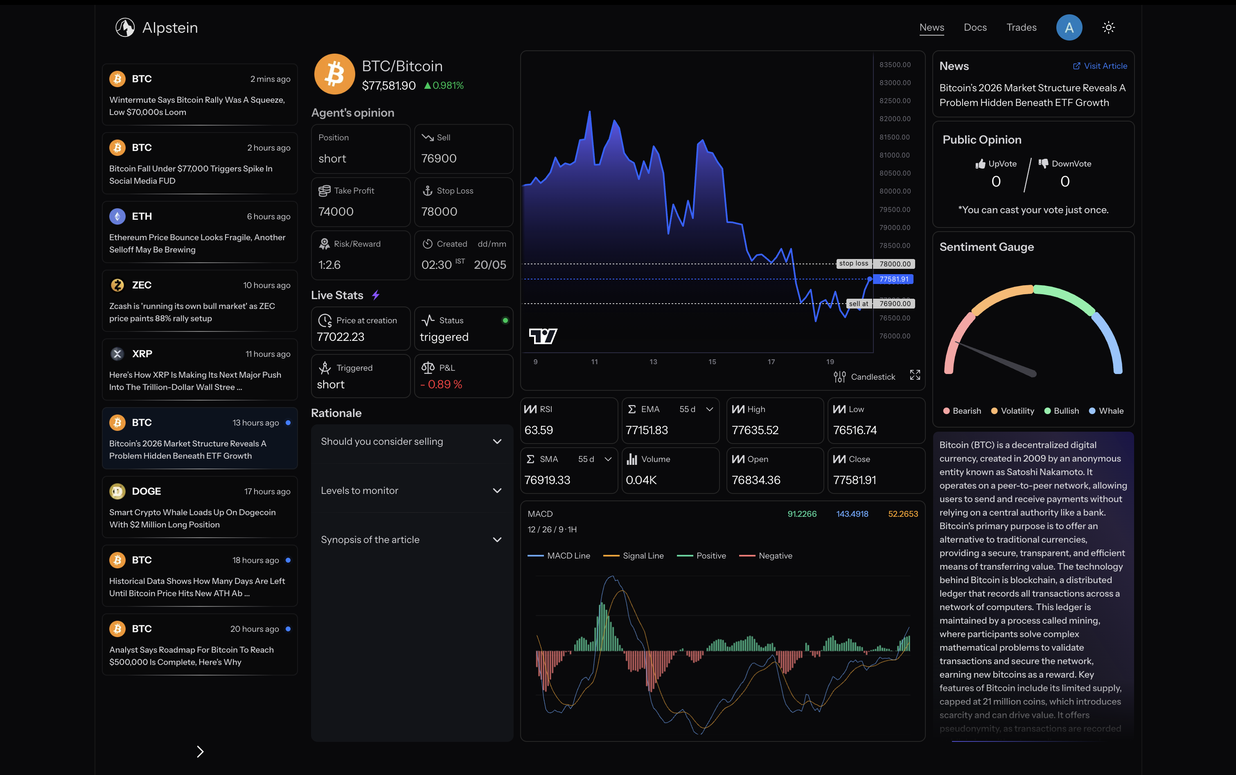
Task: Toggle MACD Line legend item
Action: [x=559, y=556]
